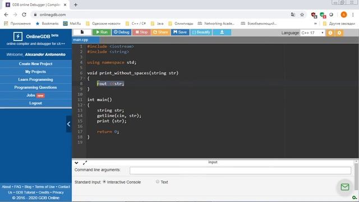Open editor settings via the gear icon
The width and height of the screenshot is (359, 202).
pyautogui.click(x=339, y=33)
